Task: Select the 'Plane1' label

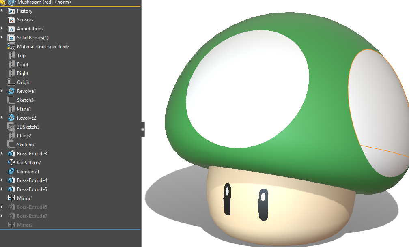Action: tap(24, 109)
